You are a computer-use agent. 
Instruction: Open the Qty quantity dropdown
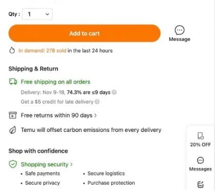coord(37,14)
